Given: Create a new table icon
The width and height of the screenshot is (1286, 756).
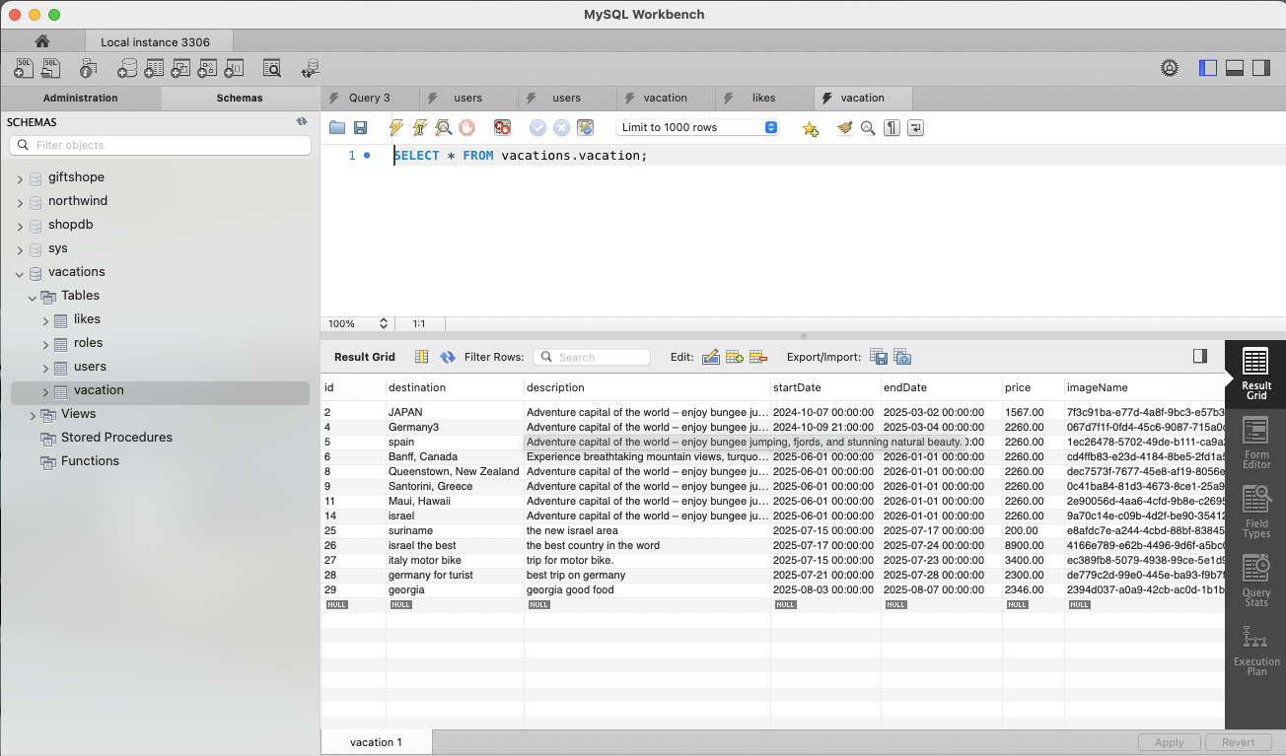Looking at the screenshot, I should pyautogui.click(x=154, y=68).
